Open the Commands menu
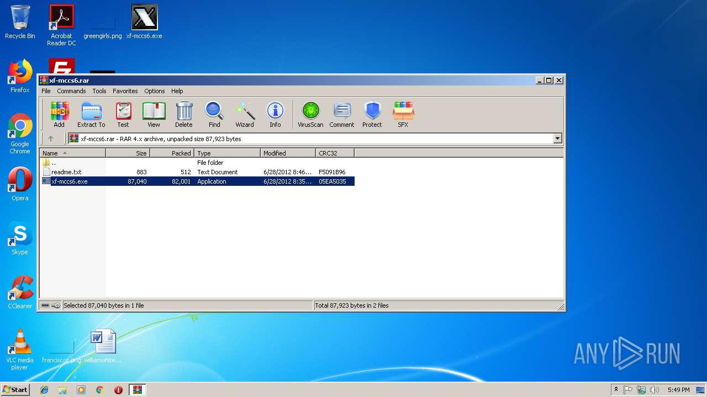 [x=71, y=91]
